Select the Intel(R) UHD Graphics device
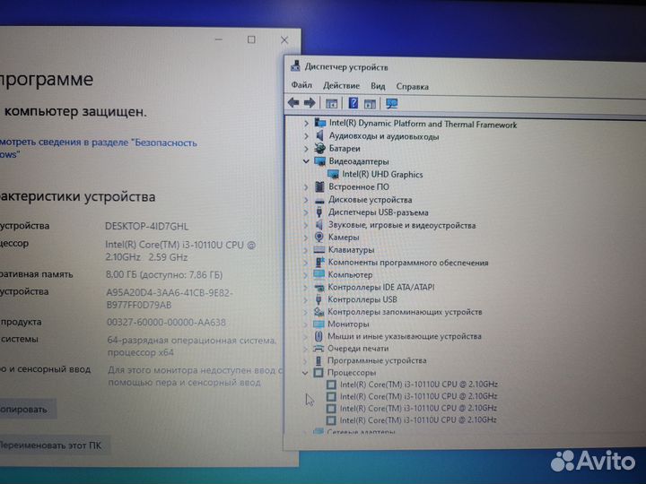Image resolution: width=646 pixels, height=484 pixels. tap(382, 175)
